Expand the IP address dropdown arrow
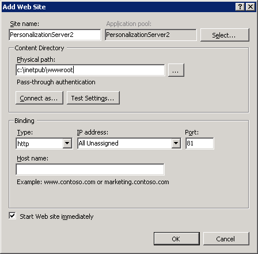258x254 pixels. coord(176,143)
